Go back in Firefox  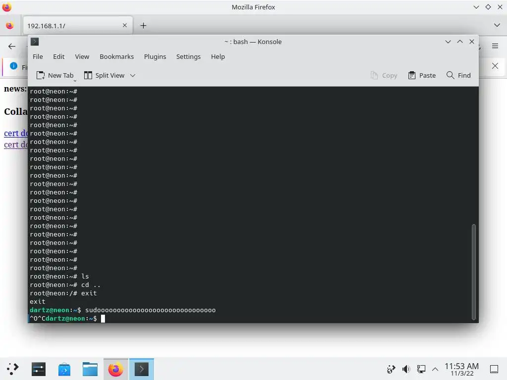(x=12, y=46)
